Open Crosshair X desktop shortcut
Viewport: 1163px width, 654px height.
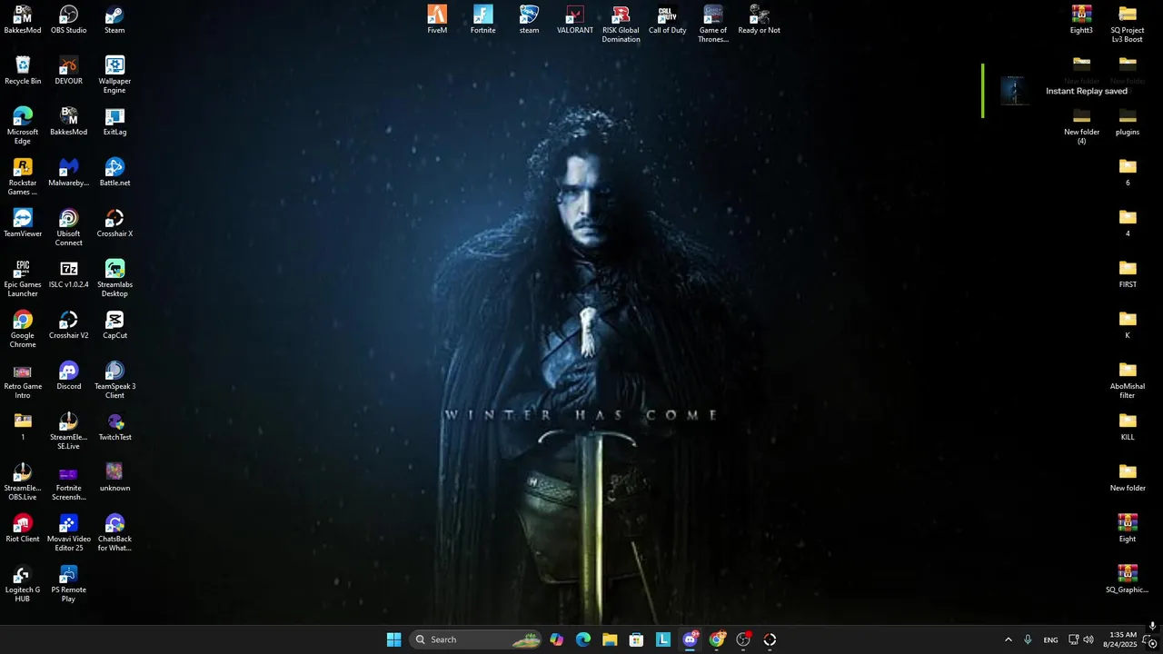[x=114, y=223]
